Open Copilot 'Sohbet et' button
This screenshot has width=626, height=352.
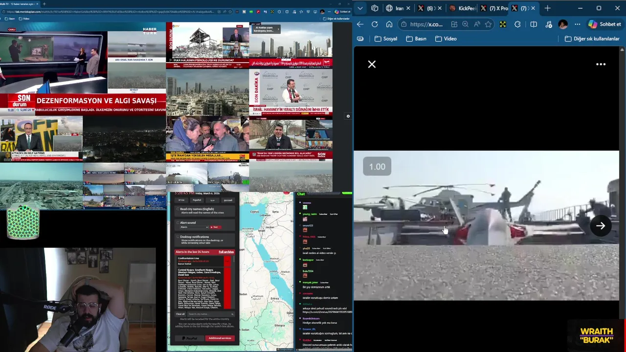[x=605, y=24]
